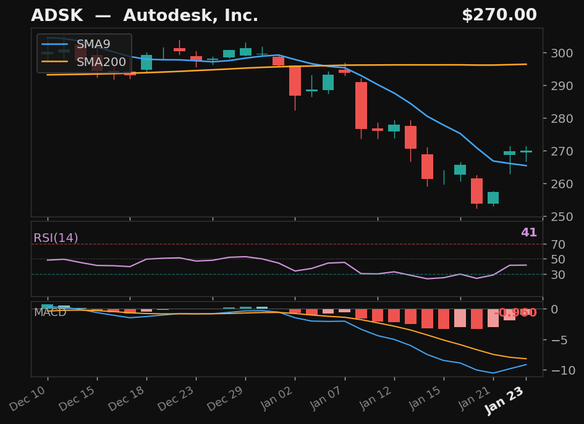The image size is (584, 424).
Task: Click the Dec 10 date label
Action: pyautogui.click(x=28, y=398)
